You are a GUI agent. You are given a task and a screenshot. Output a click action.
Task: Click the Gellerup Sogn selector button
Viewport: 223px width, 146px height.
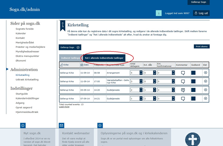click(x=70, y=47)
